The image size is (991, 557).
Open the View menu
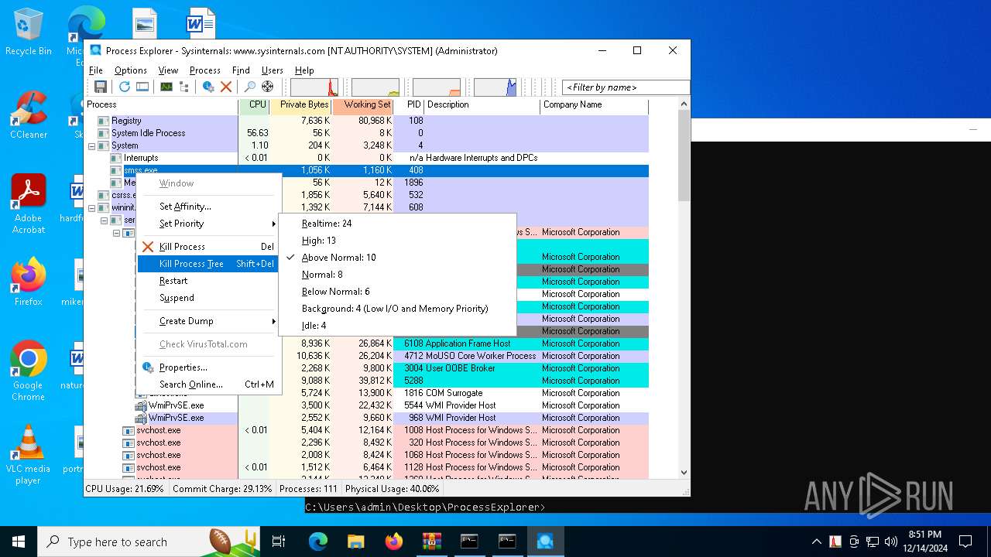[168, 70]
